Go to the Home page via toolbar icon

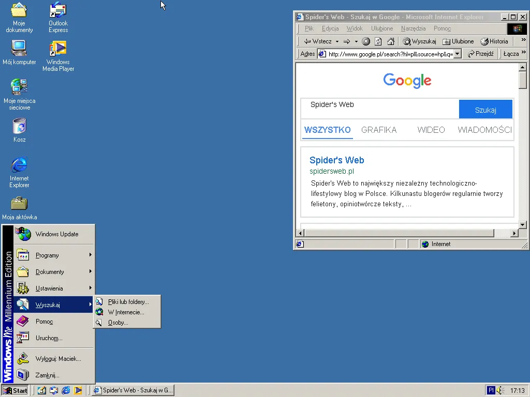coord(391,41)
